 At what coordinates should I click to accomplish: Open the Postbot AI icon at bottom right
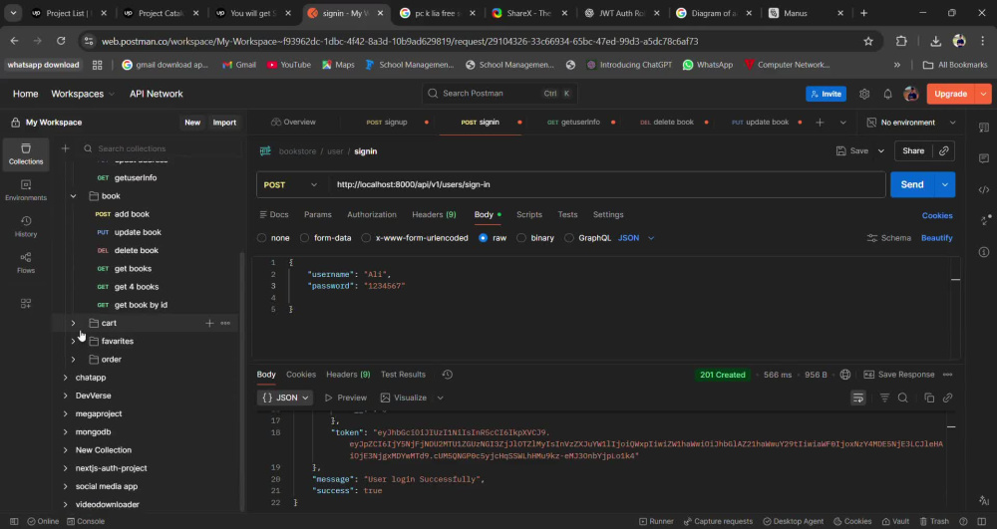coord(984,502)
